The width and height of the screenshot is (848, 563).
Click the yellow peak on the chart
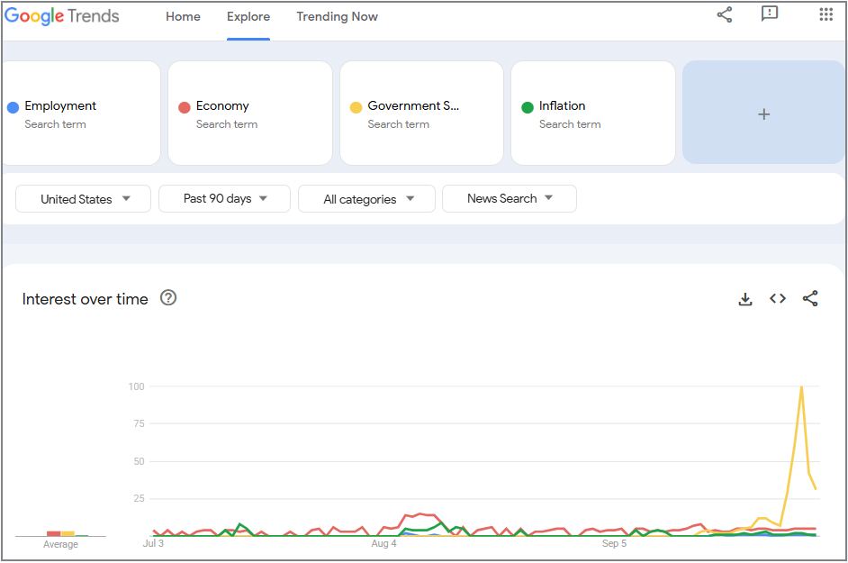coord(801,387)
